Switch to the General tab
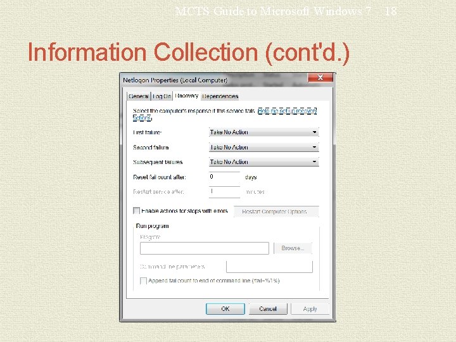Viewport: 456px width, 342px height. 139,96
